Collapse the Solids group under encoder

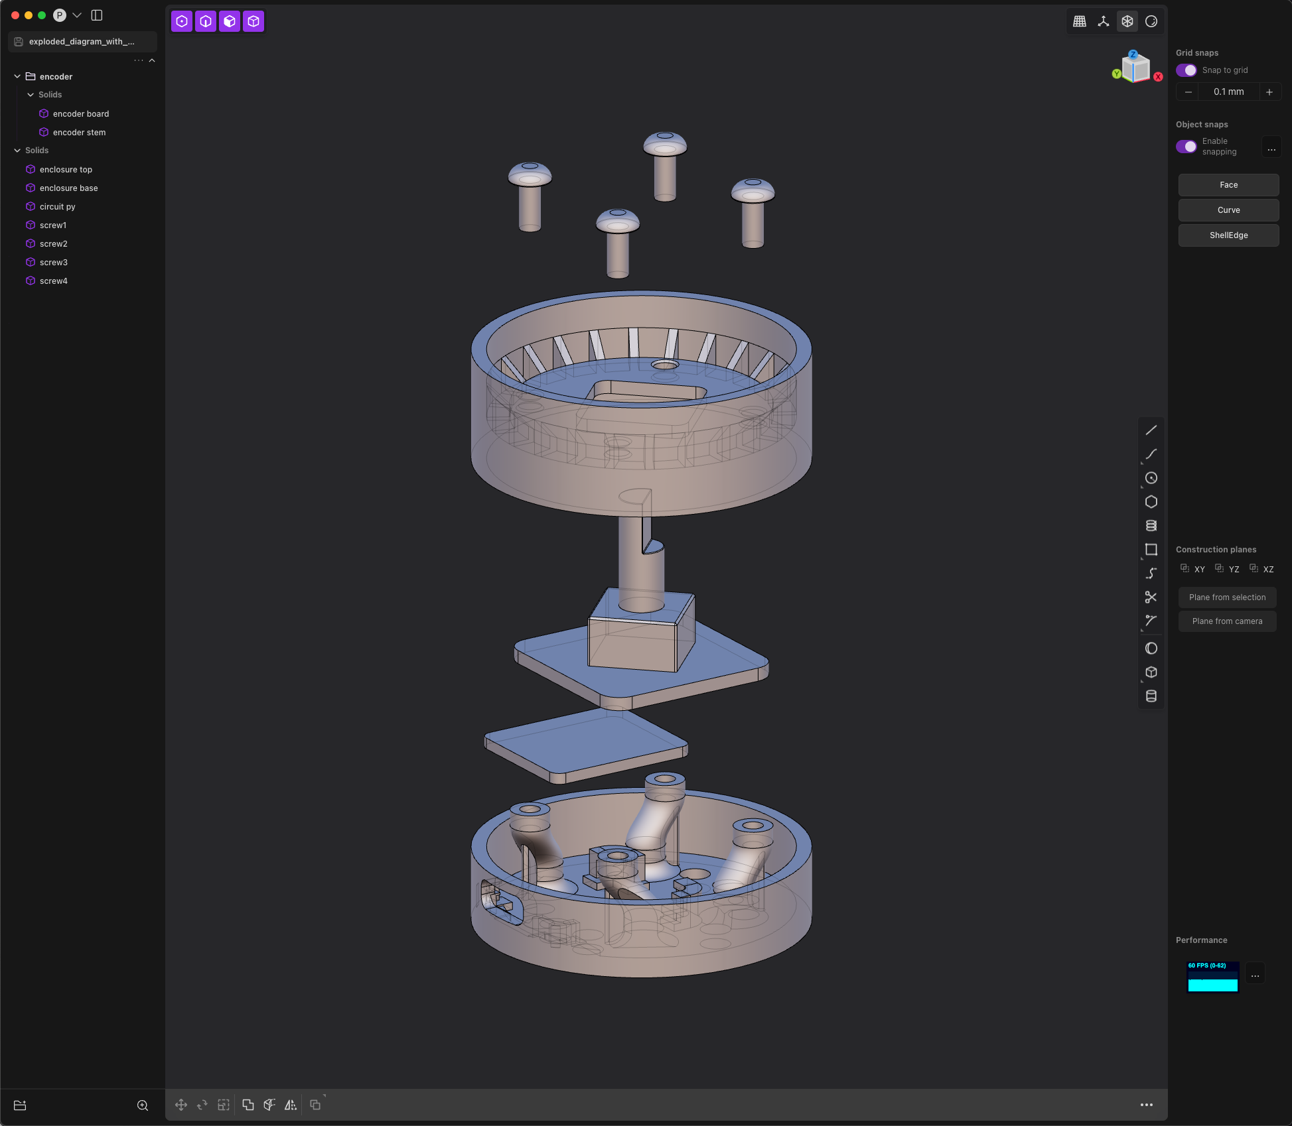30,94
